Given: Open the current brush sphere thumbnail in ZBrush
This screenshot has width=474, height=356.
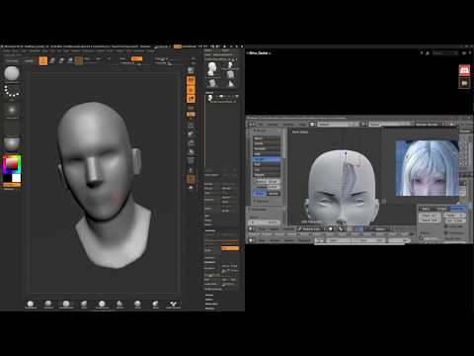Looking at the screenshot, I should (12, 74).
